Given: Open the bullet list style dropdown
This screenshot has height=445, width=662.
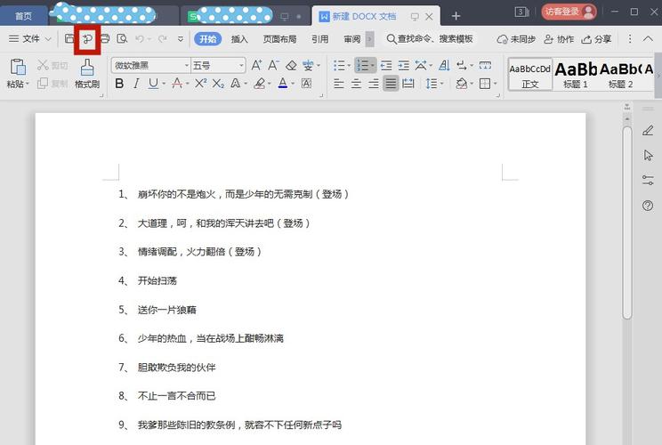Looking at the screenshot, I should tap(349, 66).
